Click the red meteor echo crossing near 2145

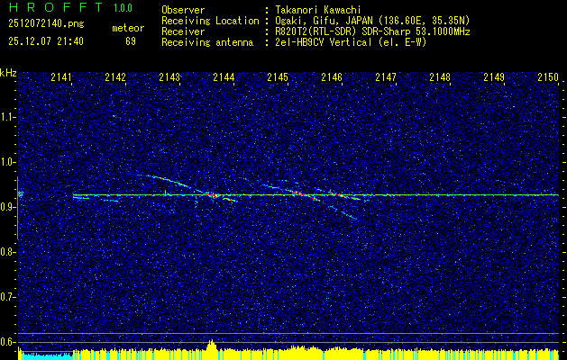click(304, 194)
